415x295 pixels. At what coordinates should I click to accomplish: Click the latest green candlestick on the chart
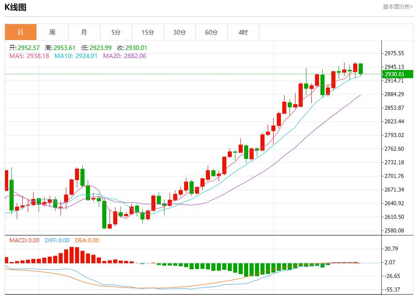(360, 69)
